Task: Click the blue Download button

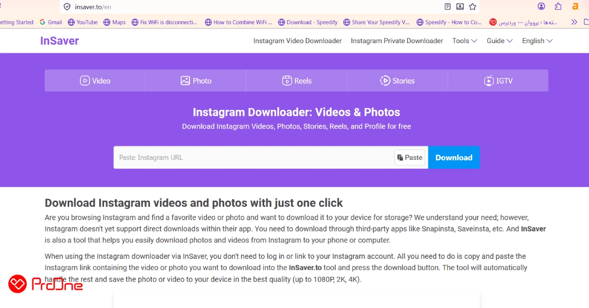Action: 454,157
